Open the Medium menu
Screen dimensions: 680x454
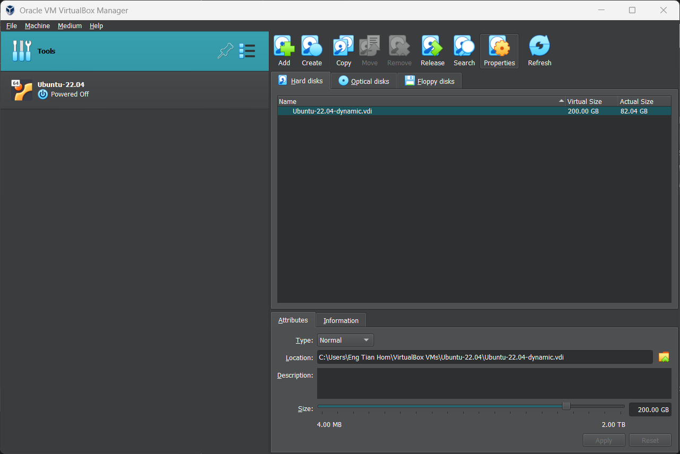coord(70,25)
